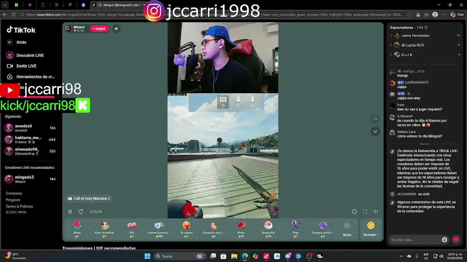Open the emoji picker in chat
The width and height of the screenshot is (467, 262).
pos(444,240)
